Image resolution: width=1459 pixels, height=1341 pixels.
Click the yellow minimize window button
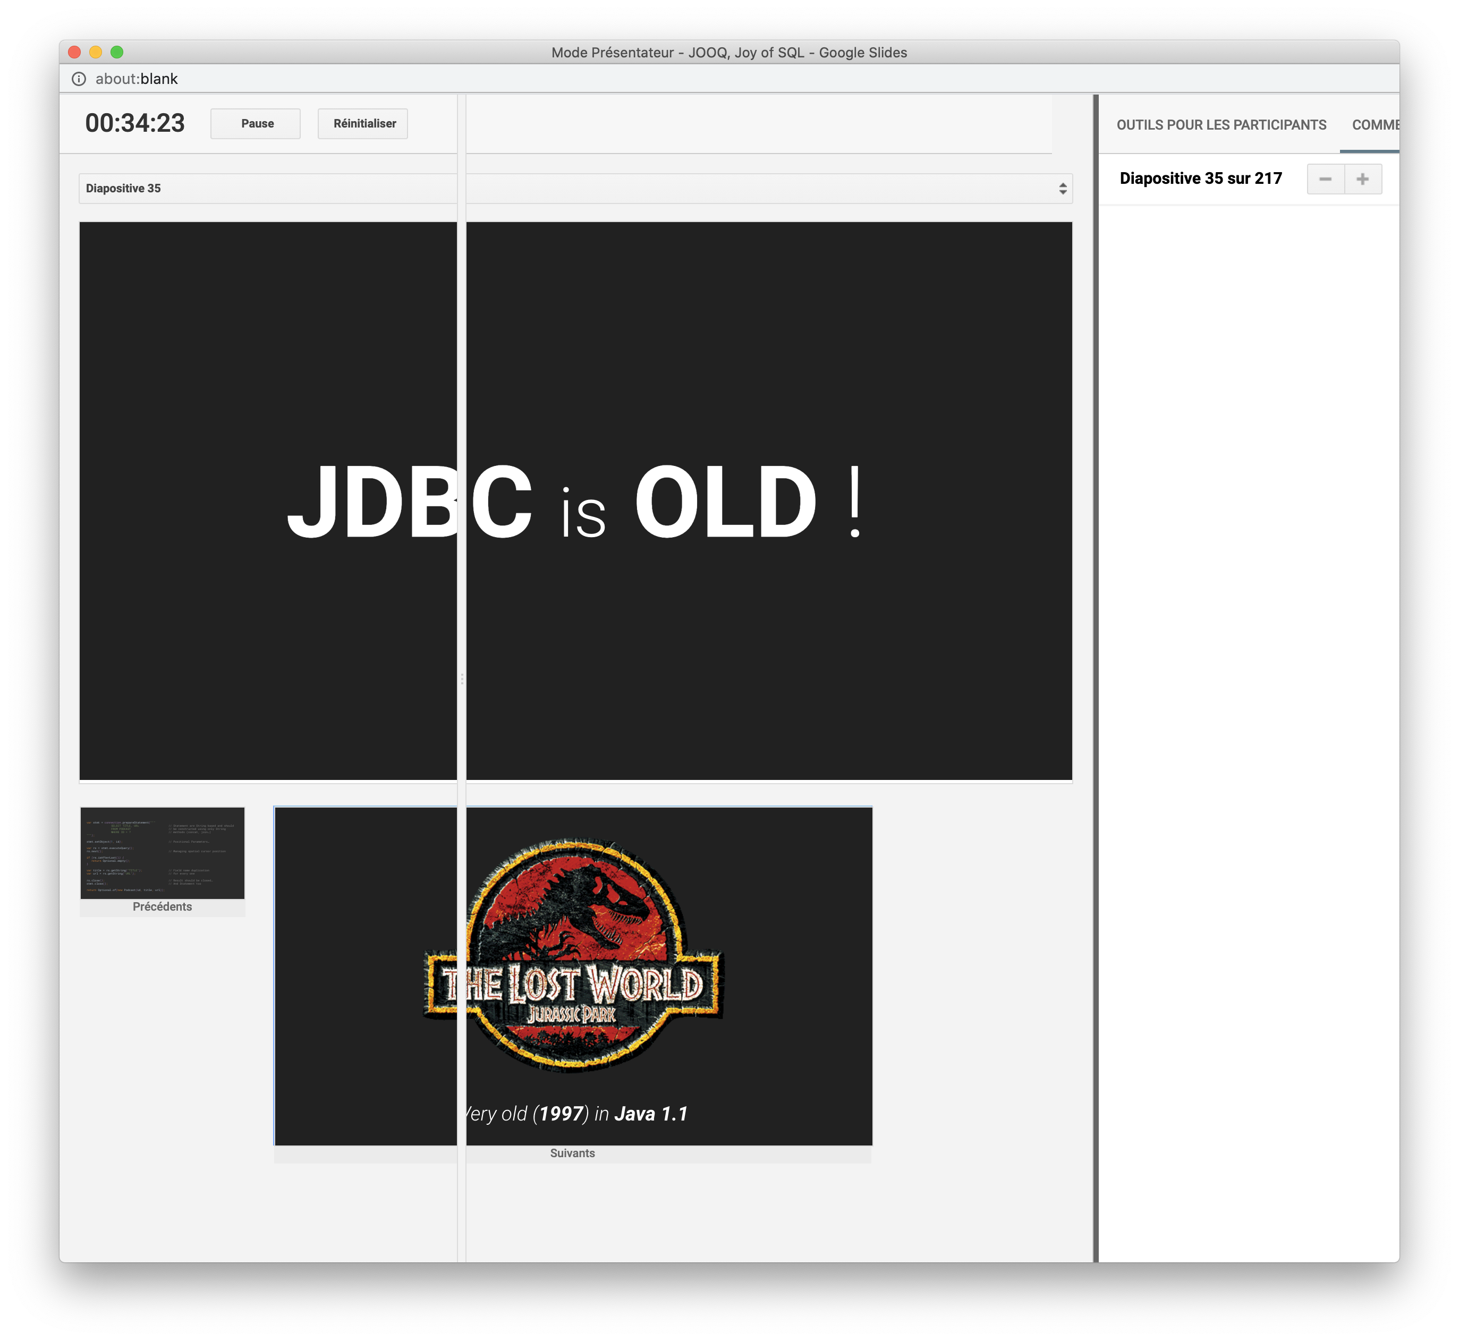point(96,52)
